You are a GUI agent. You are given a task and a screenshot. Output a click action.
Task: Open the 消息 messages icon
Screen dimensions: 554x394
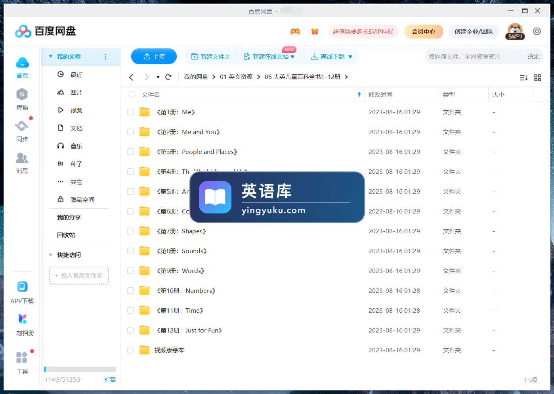pos(22,158)
